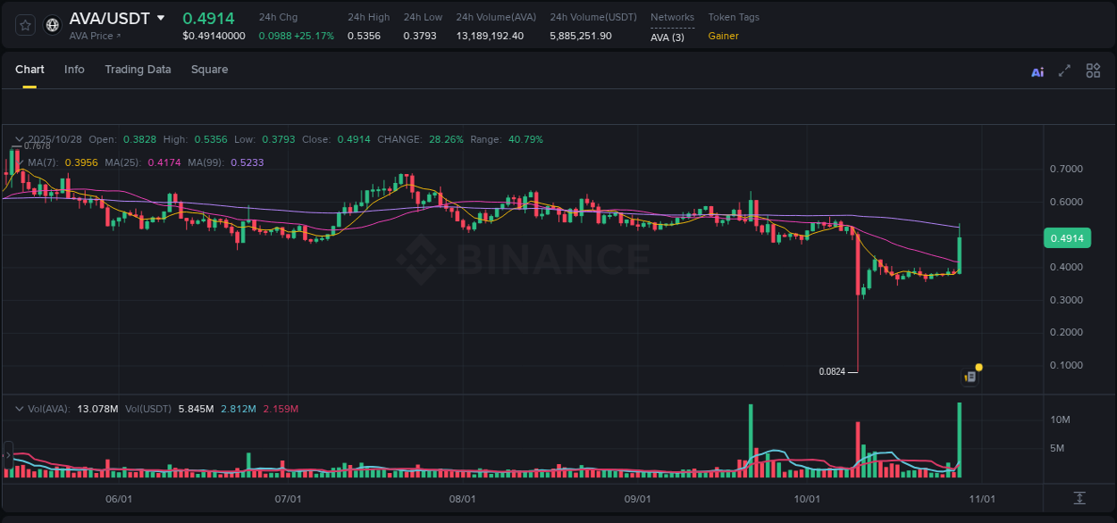Collapse the Vol(AVA) indicator panel
Viewport: 1117px width, 523px height.
coord(19,407)
